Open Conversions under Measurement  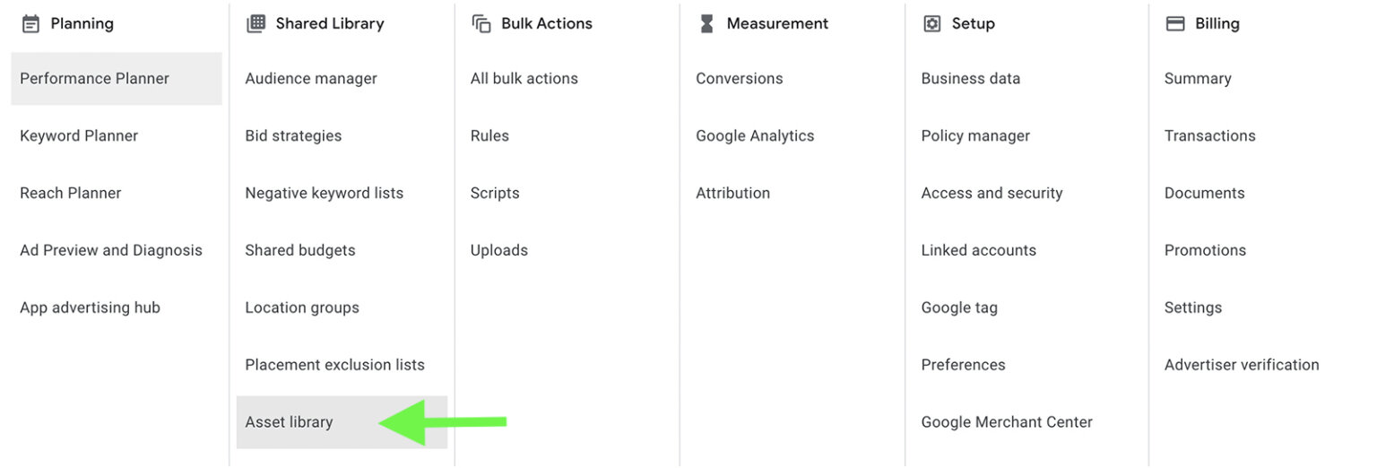[739, 79]
